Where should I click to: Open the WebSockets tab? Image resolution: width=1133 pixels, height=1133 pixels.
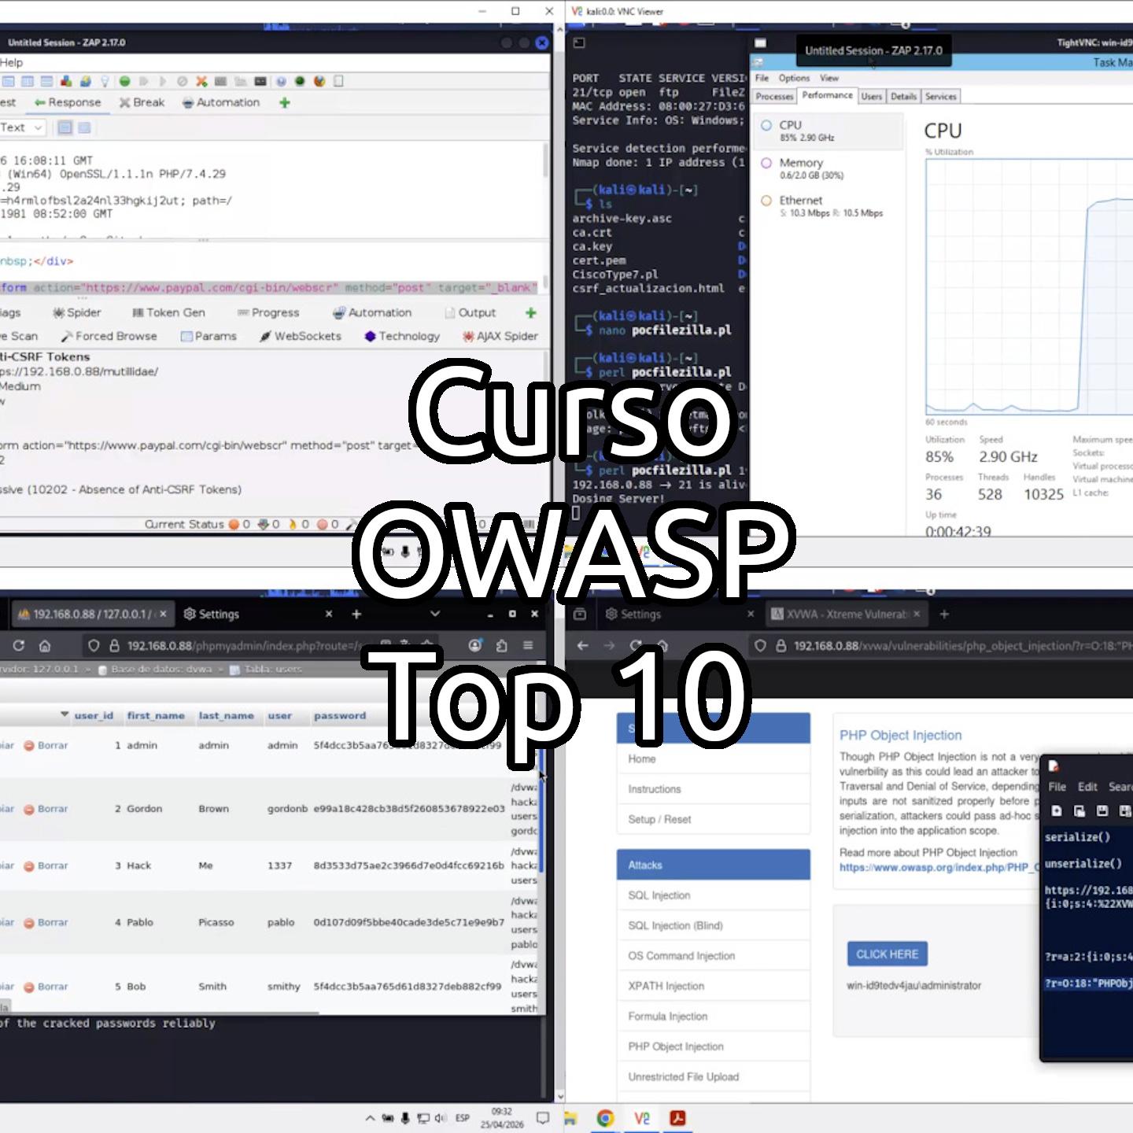click(x=301, y=336)
